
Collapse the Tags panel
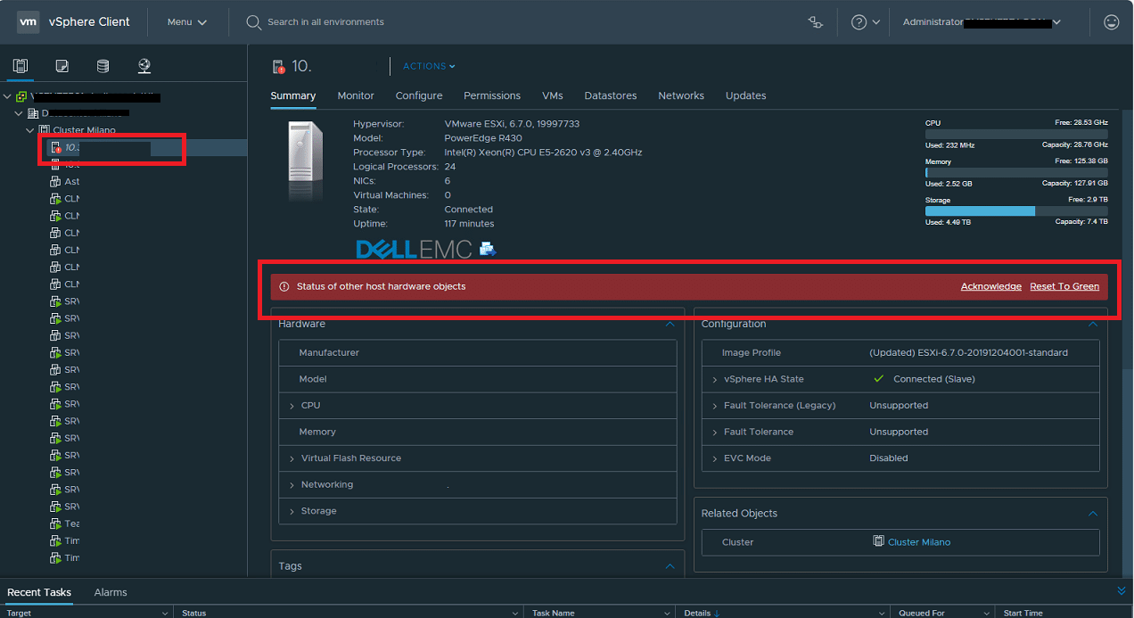[x=670, y=565]
